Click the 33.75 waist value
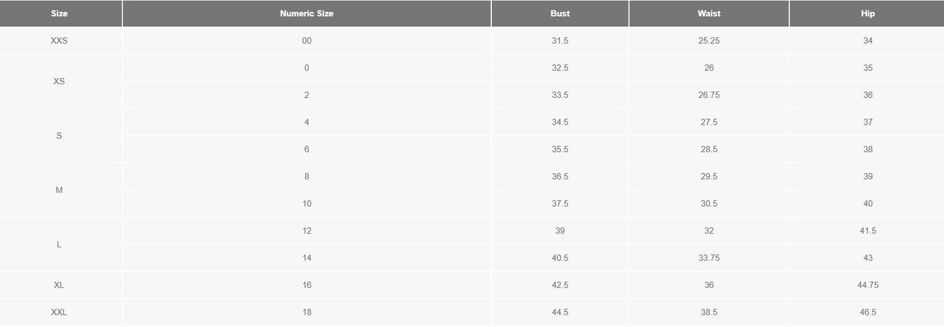Screen dimensions: 944x327 pyautogui.click(x=709, y=258)
